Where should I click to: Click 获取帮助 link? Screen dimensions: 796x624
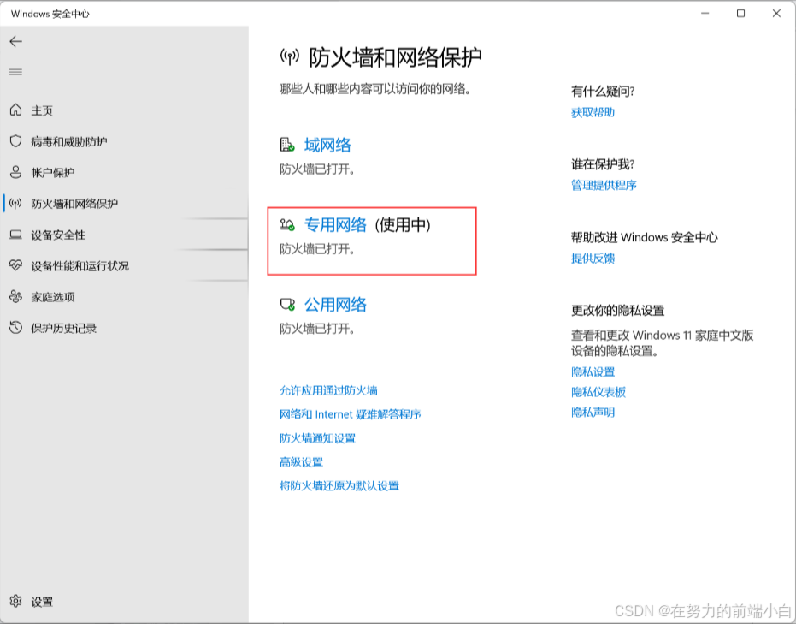click(x=593, y=112)
